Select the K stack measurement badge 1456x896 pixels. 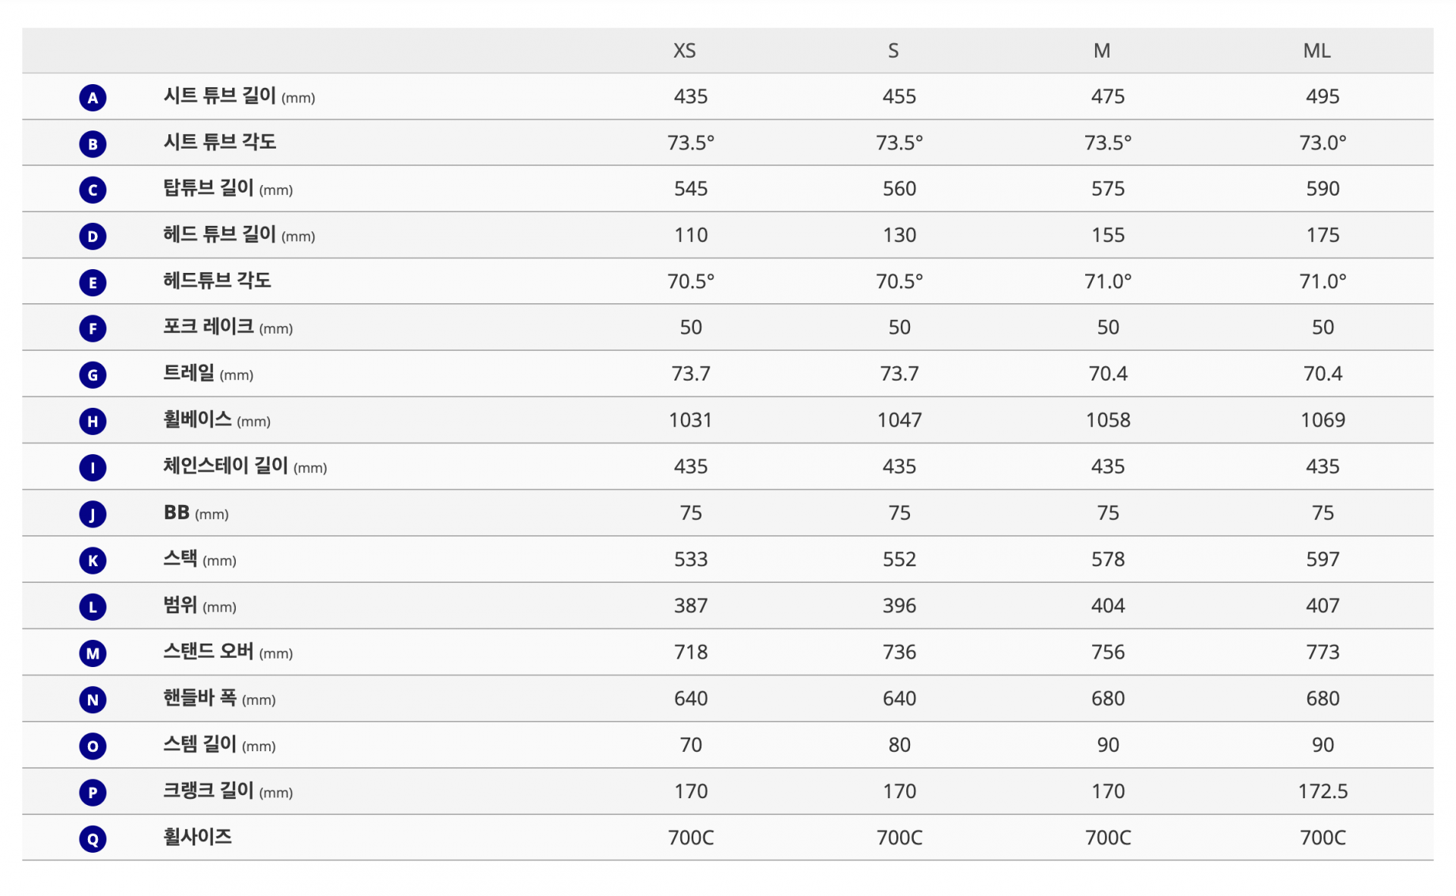93,561
